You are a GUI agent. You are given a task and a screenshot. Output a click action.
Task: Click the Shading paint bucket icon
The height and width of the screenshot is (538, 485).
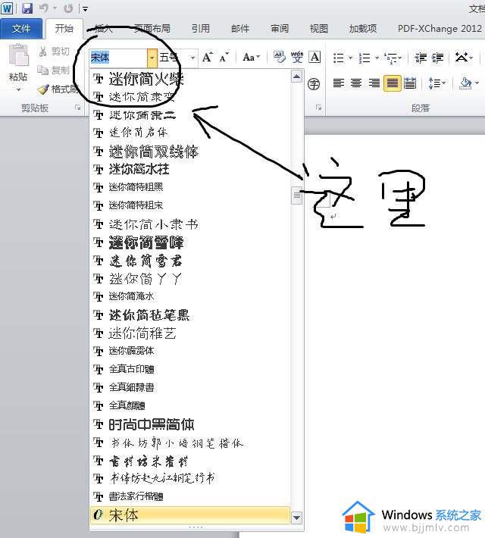click(x=465, y=83)
